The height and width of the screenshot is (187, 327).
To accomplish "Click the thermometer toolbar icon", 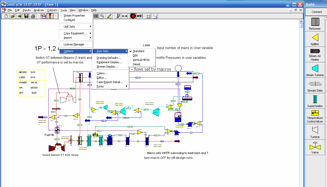I will point(118,16).
